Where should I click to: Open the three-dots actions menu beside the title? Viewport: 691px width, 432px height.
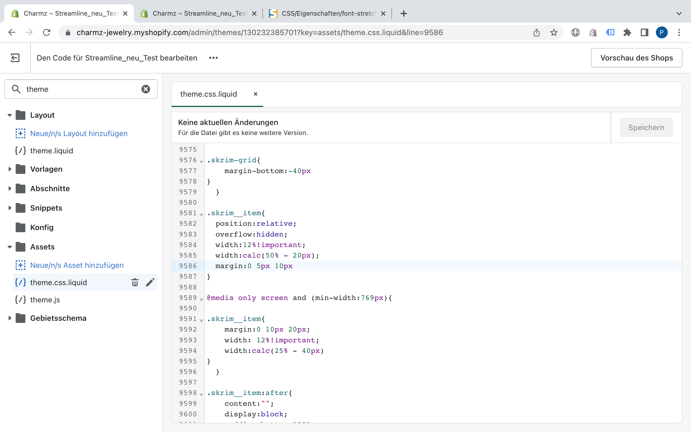pos(213,58)
